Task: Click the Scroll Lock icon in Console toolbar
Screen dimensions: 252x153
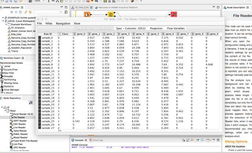Action: [x=188, y=140]
